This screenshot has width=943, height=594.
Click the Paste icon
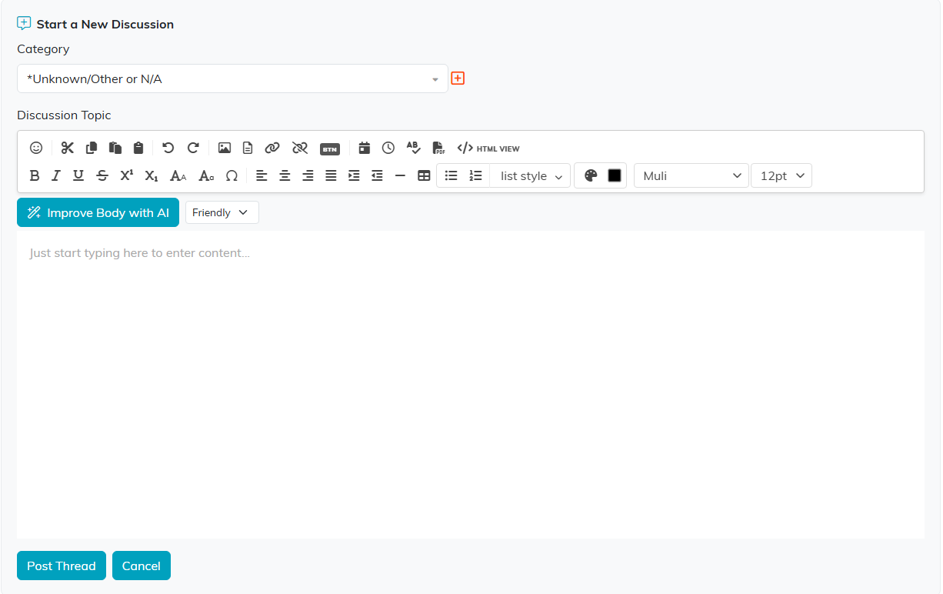(115, 148)
